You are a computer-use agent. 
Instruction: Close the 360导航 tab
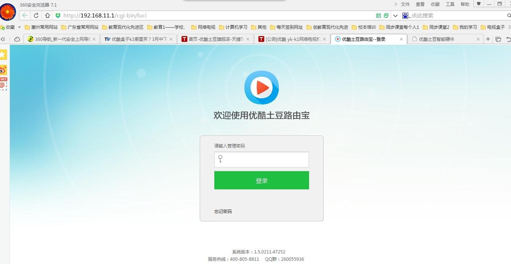click(x=94, y=39)
